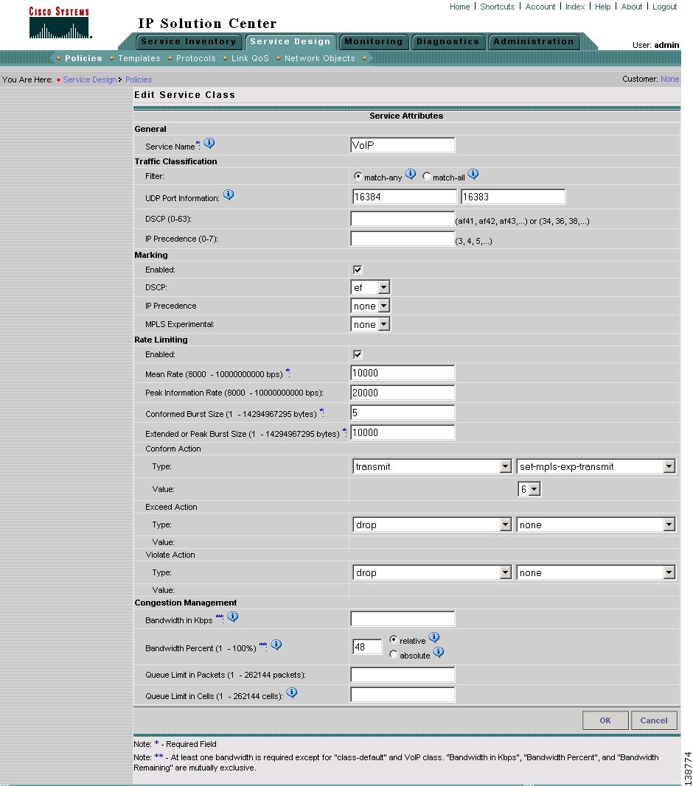Expand Exceed Action drop type dropdown
Image resolution: width=693 pixels, height=786 pixels.
[x=432, y=524]
